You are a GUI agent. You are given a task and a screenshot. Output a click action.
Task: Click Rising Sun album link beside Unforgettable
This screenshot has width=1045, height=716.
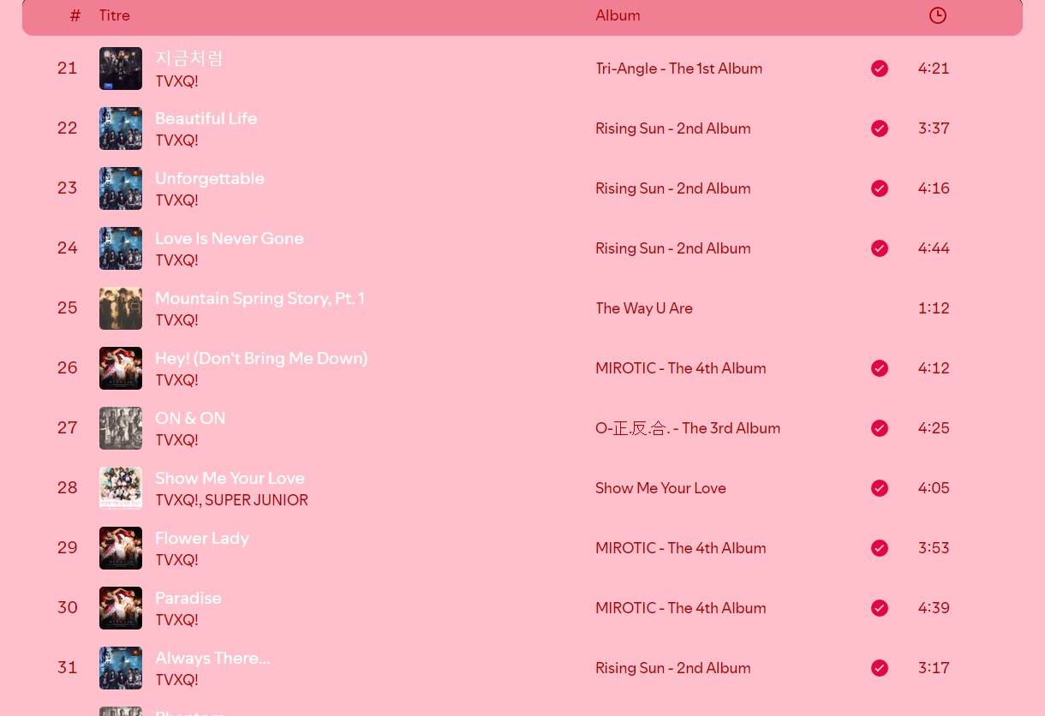pyautogui.click(x=673, y=188)
